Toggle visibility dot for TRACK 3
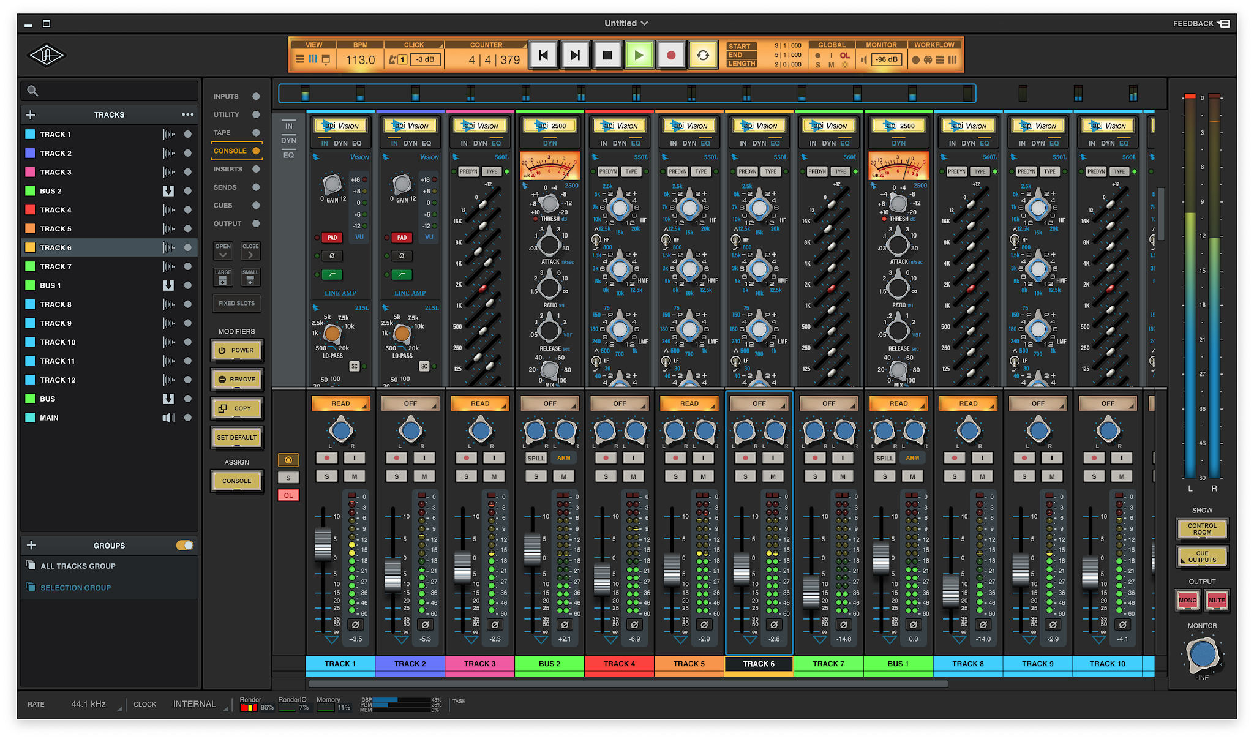 pos(187,172)
